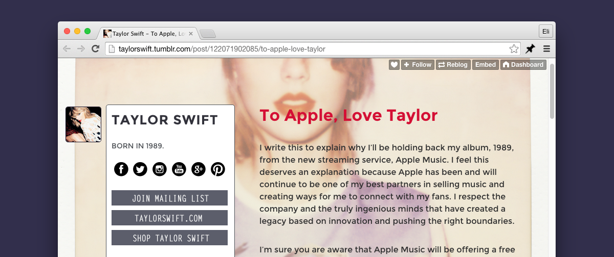The image size is (614, 257).
Task: Open the Pinterest icon link
Action: (x=218, y=169)
